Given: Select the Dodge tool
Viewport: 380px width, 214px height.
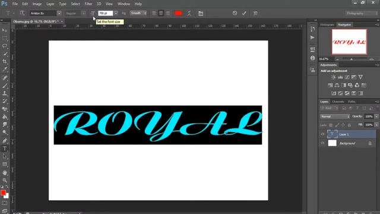Looking at the screenshot, I should [x=5, y=133].
